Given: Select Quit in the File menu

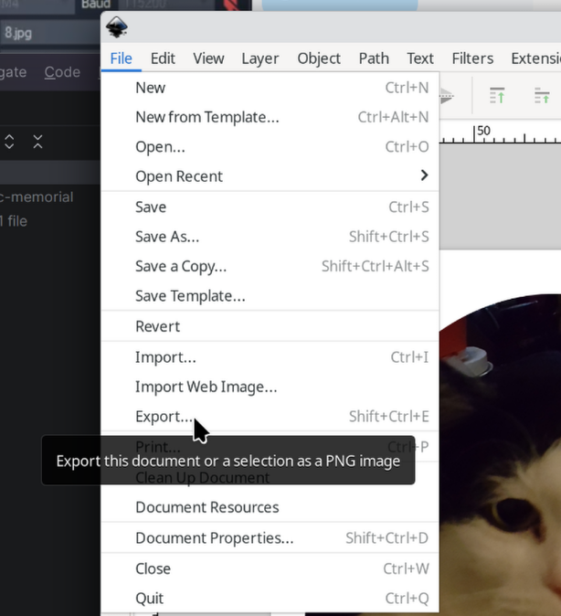Looking at the screenshot, I should tap(270, 598).
